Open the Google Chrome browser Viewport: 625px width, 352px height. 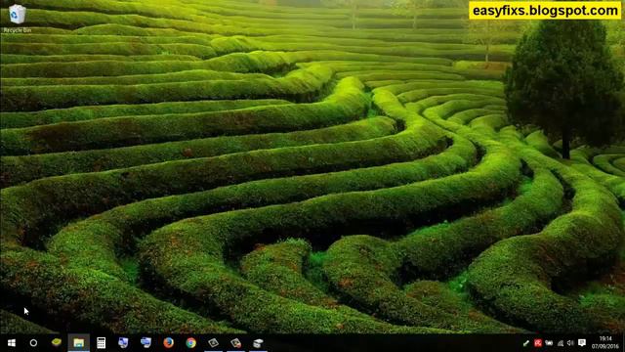pyautogui.click(x=191, y=343)
